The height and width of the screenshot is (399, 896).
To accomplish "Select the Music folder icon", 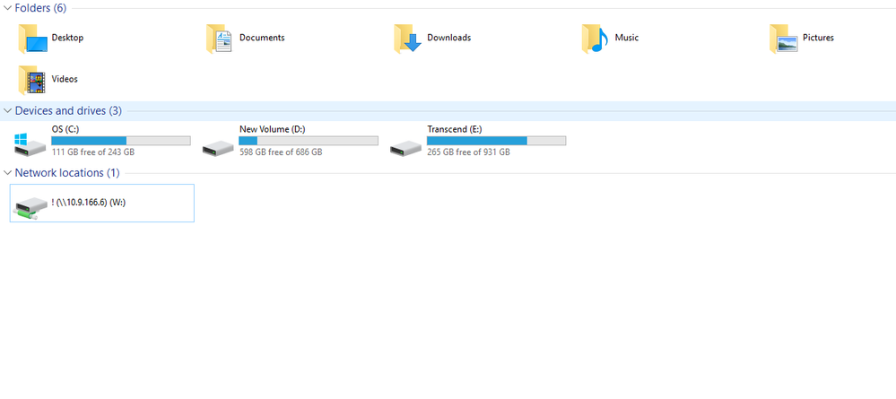I will coord(596,39).
